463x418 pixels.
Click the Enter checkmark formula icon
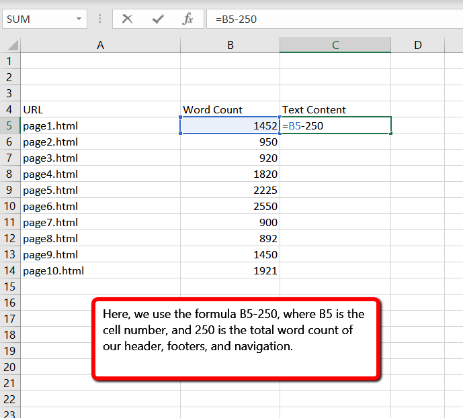[158, 19]
